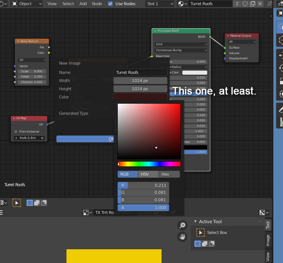283x263 pixels.
Task: Click the pan hand gizmo icon
Action: click(x=182, y=237)
